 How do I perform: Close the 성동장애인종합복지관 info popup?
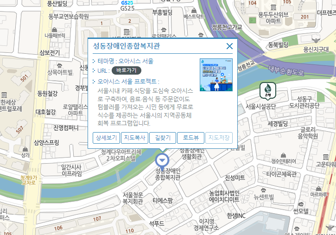pos(229,46)
